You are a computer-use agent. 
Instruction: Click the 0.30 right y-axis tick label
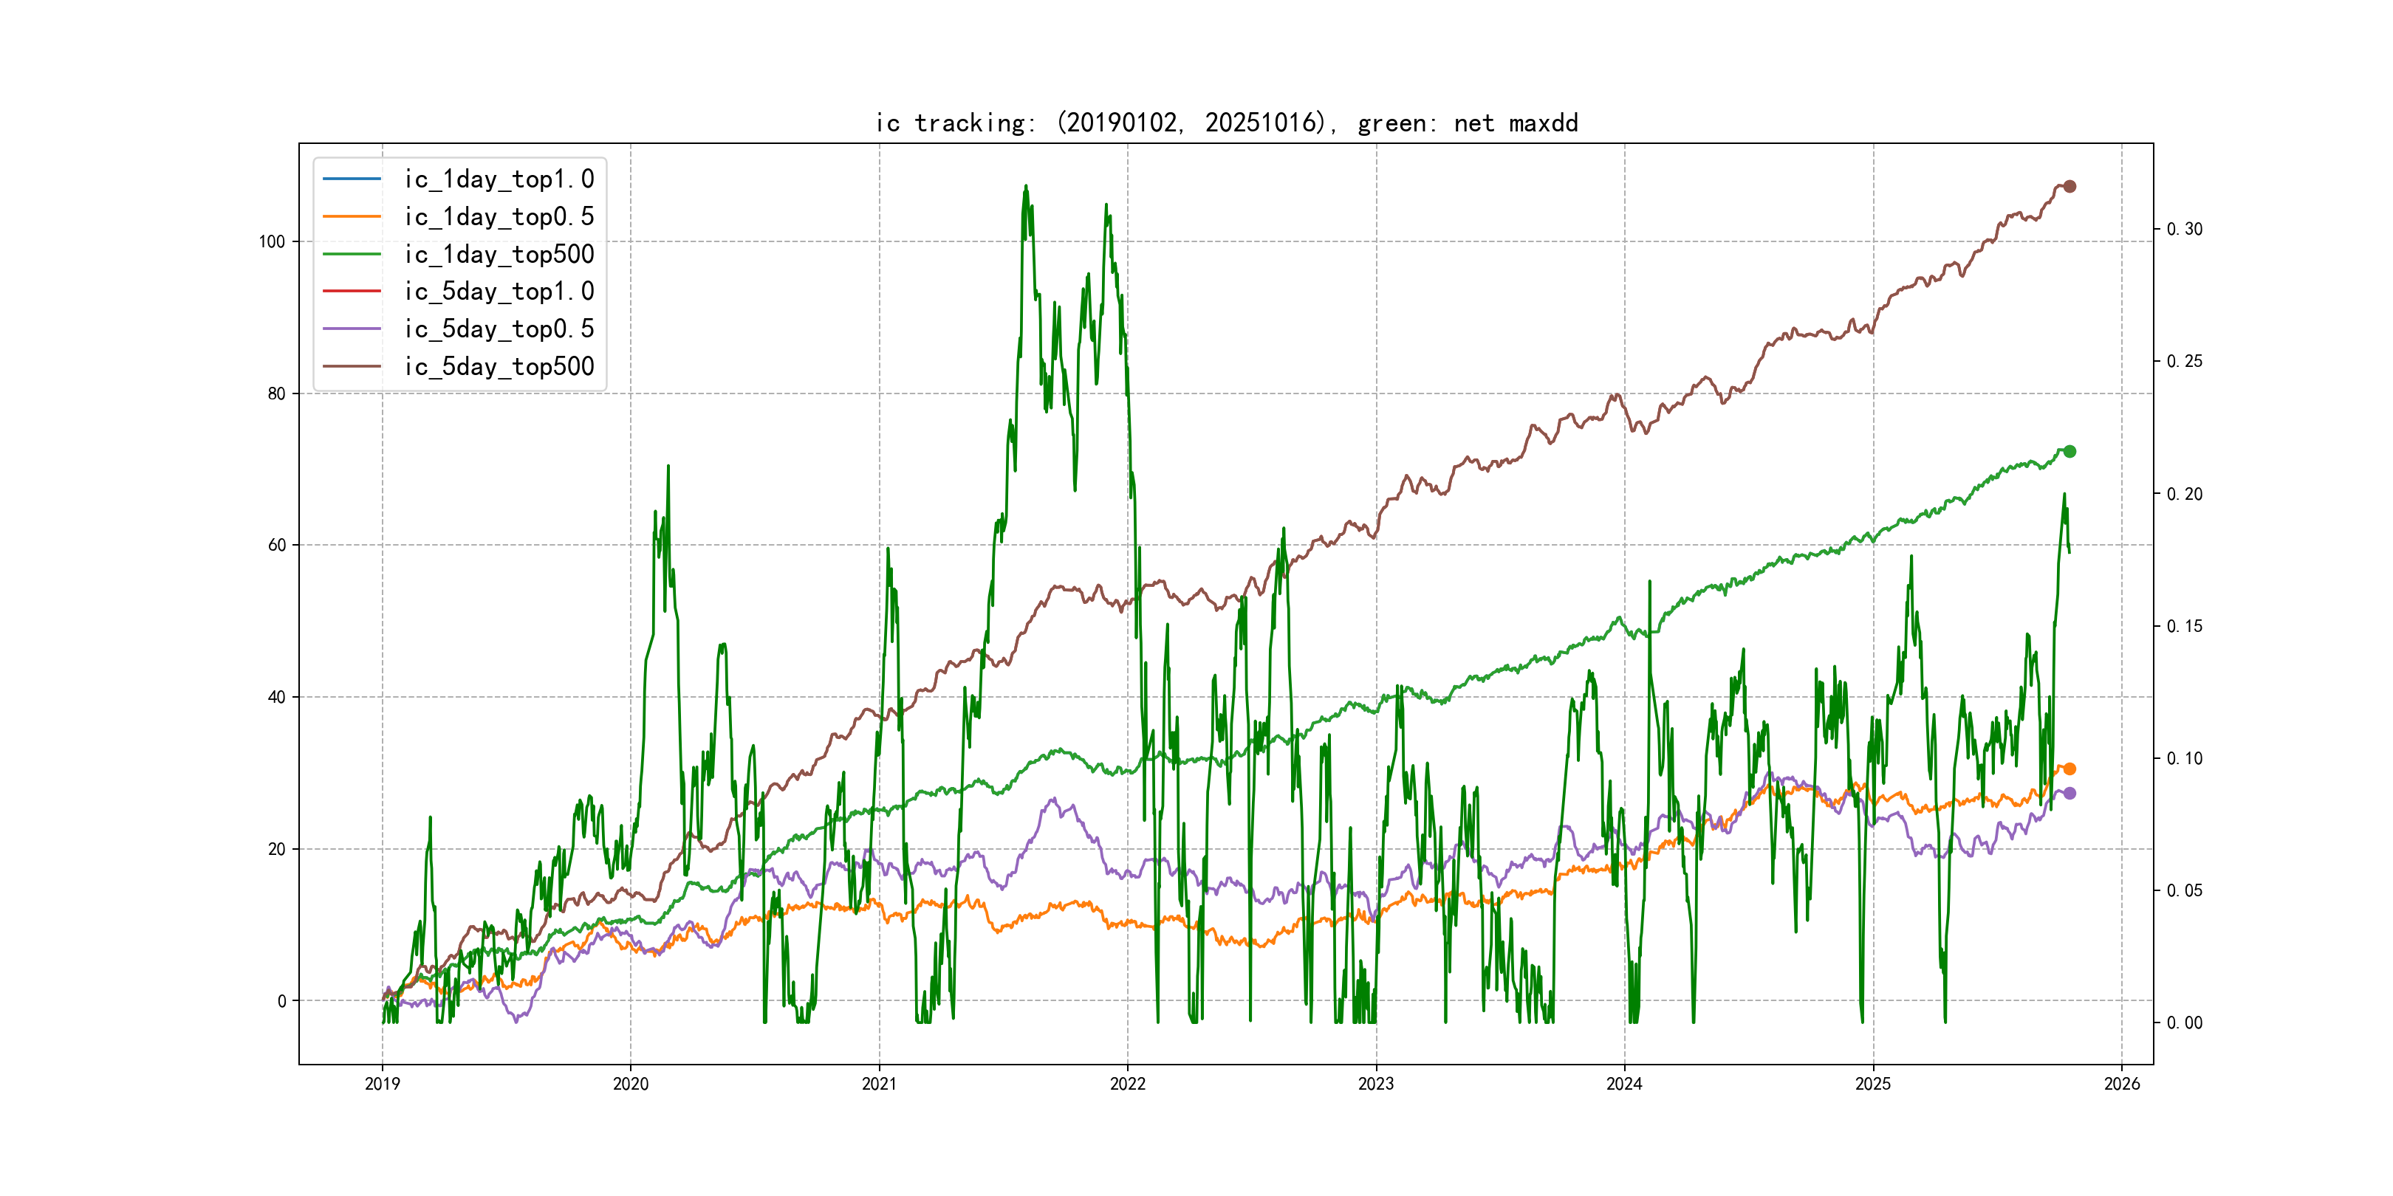[2183, 230]
